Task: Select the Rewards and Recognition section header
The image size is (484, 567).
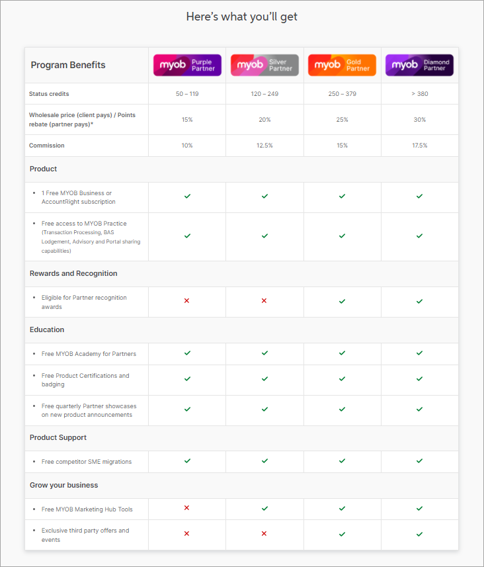Action: pos(73,273)
